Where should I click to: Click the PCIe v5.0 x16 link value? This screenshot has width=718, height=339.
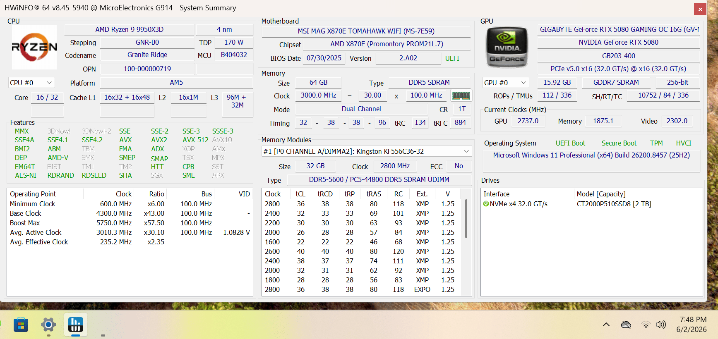(x=619, y=69)
